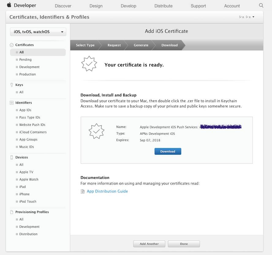This screenshot has width=272, height=255.
Task: Click the 'Sep 07, 2018' expiry date
Action: 150,140
